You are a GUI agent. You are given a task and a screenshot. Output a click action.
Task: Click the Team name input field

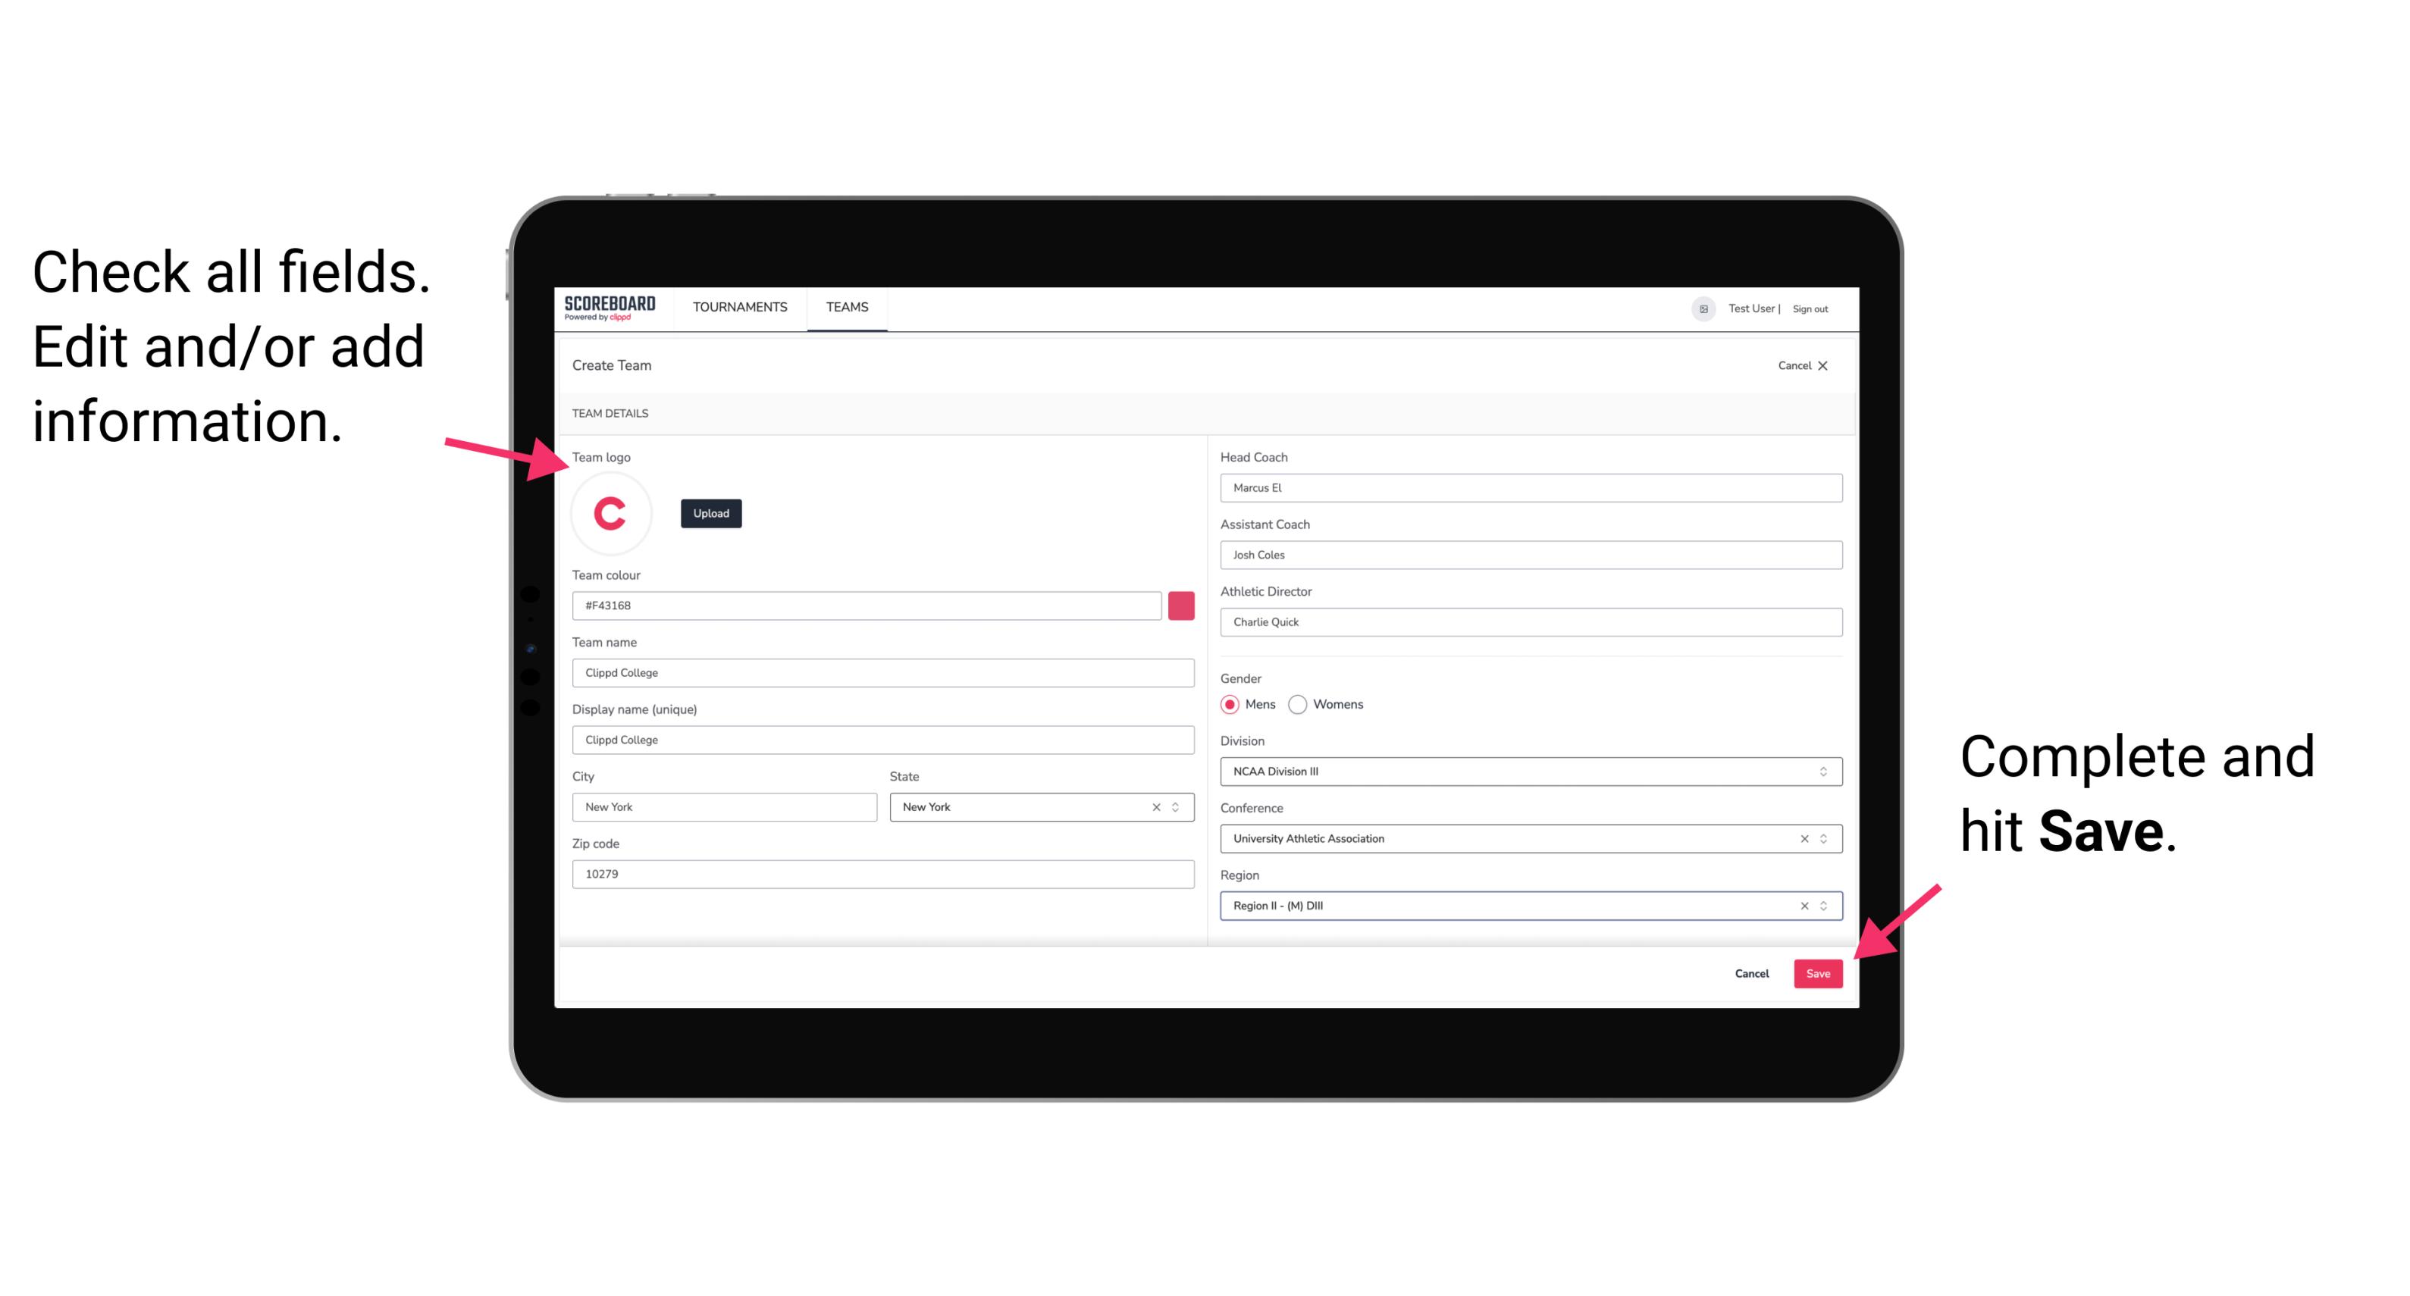pyautogui.click(x=884, y=672)
